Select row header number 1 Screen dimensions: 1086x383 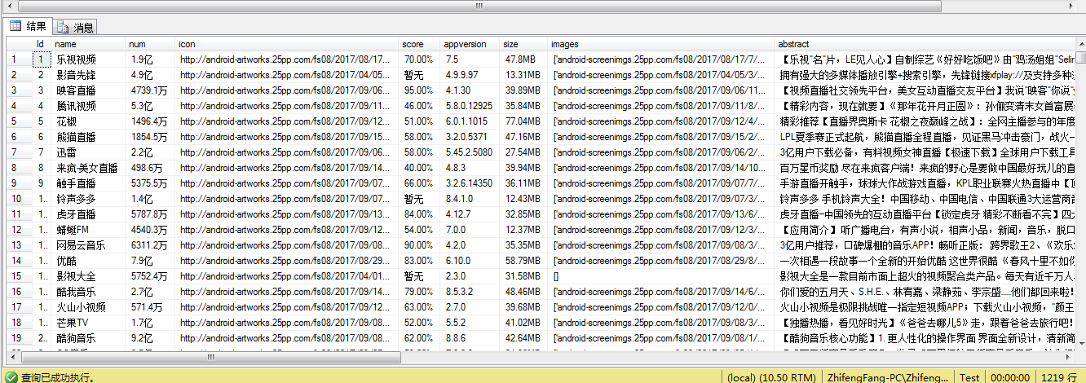click(19, 59)
